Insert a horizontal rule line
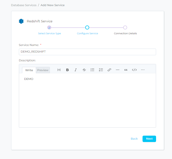Image resolution: width=172 pixels, height=159 pixels. pyautogui.click(x=118, y=70)
